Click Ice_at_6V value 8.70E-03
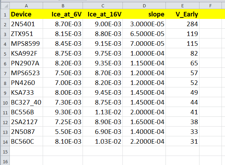Screen dimensions: 225x165 [63, 24]
